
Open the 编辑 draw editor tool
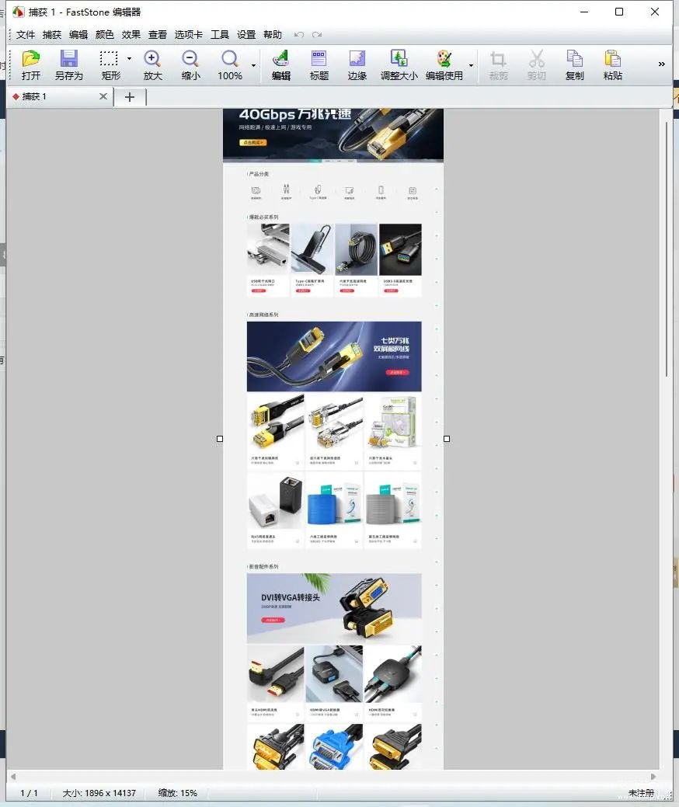click(281, 64)
